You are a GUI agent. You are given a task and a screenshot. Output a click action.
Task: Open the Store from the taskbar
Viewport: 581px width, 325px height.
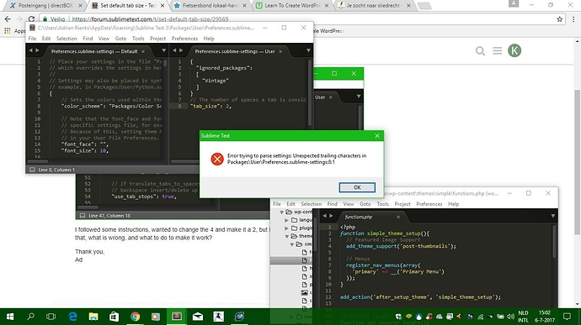[115, 317]
